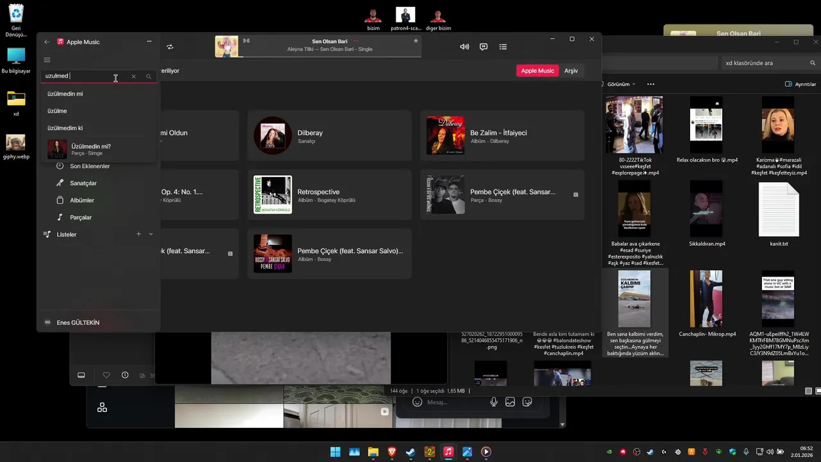Collapse the sidebar with the hamburger icon
Viewport: 821px width, 462px height.
tap(47, 60)
